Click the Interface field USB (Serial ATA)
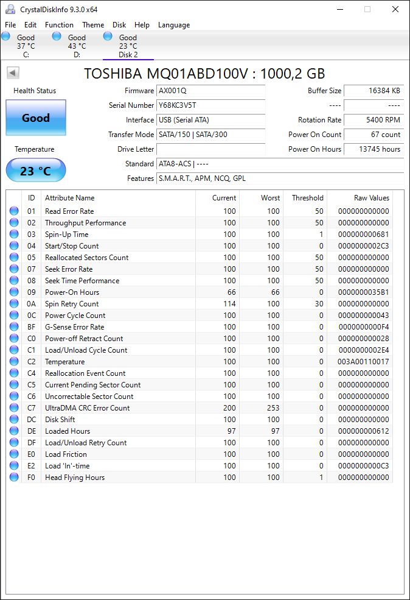Image resolution: width=410 pixels, height=600 pixels. (x=211, y=120)
